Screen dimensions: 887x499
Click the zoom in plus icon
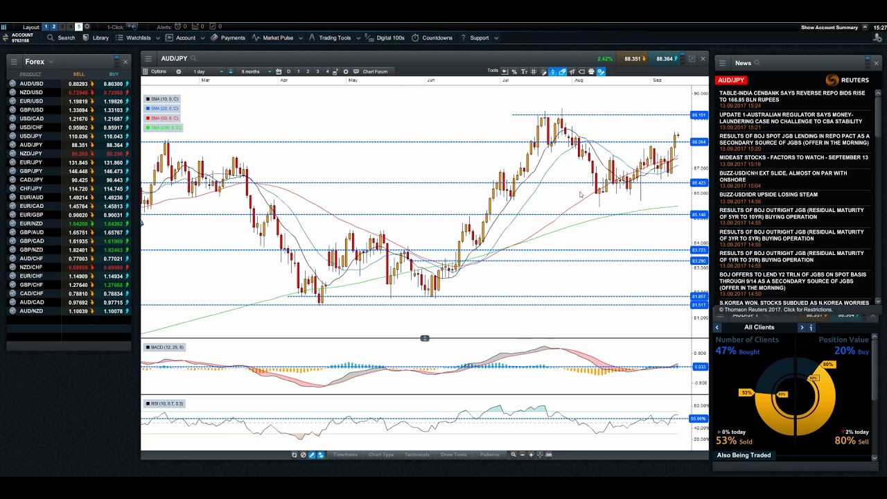coord(532,455)
